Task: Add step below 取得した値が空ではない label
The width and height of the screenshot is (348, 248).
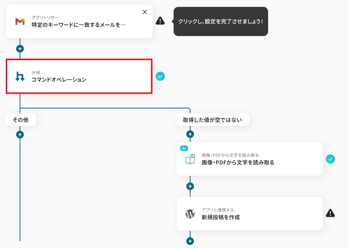Action: point(190,134)
